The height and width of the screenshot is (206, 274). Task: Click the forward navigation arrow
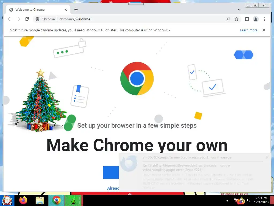(18, 19)
